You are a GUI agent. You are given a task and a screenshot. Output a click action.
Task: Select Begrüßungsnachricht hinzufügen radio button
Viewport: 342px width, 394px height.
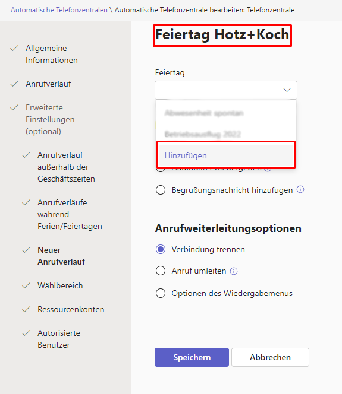pyautogui.click(x=161, y=190)
